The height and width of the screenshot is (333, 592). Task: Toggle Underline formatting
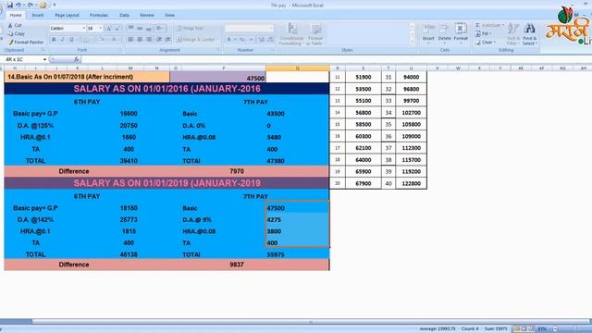tap(71, 39)
